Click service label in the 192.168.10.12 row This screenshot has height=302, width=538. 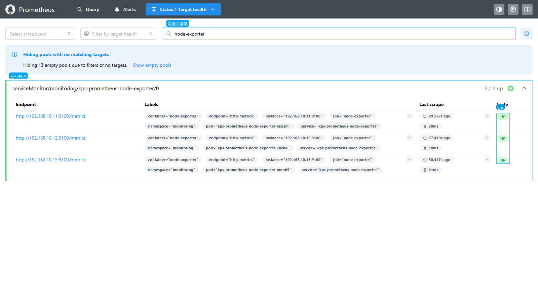[x=338, y=148]
